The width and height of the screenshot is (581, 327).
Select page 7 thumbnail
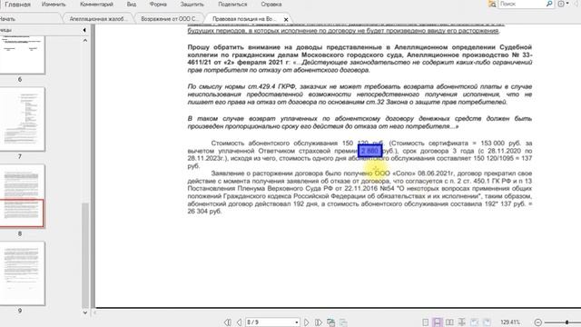[x=22, y=119]
